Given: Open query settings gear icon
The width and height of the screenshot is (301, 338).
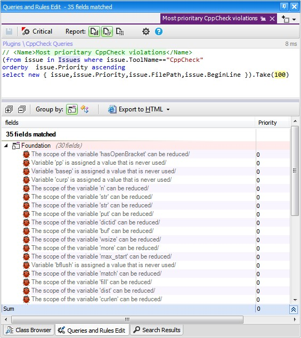Looking at the screenshot, I should (146, 31).
